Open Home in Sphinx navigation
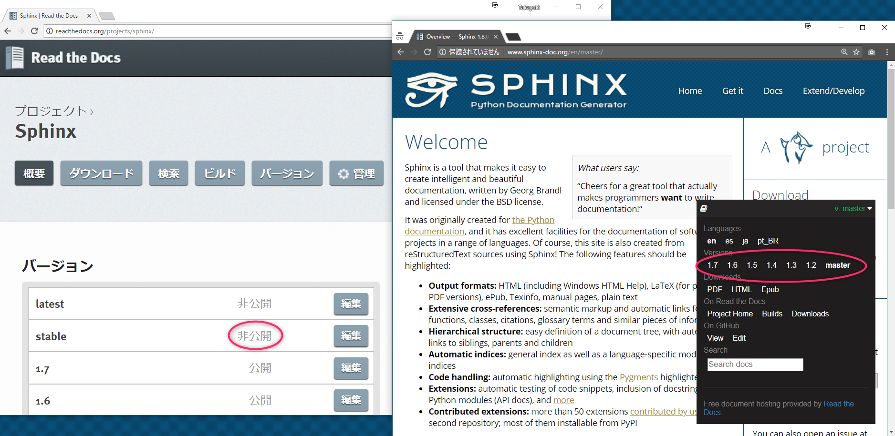895x436 pixels. [x=690, y=91]
